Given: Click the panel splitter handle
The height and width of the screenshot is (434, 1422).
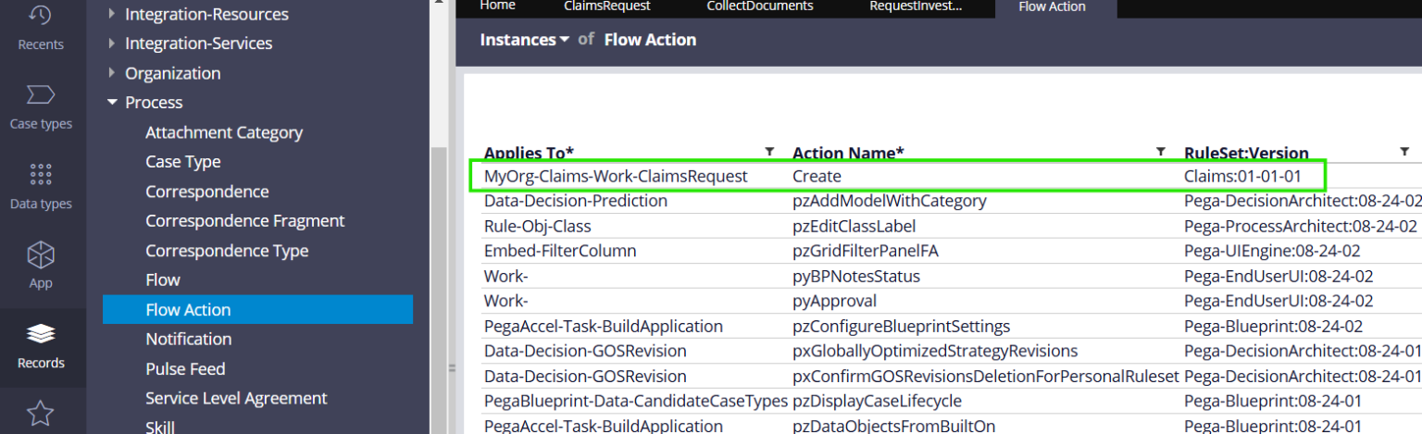Looking at the screenshot, I should point(453,368).
